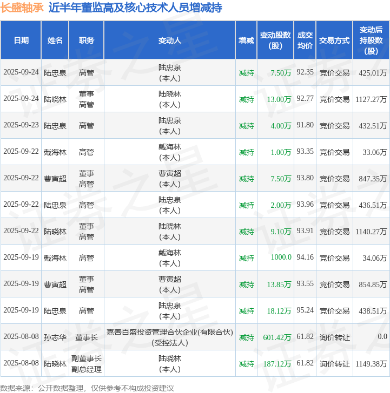Click the 847.35万 holdings cell
This screenshot has height=393, width=390.
click(x=371, y=179)
